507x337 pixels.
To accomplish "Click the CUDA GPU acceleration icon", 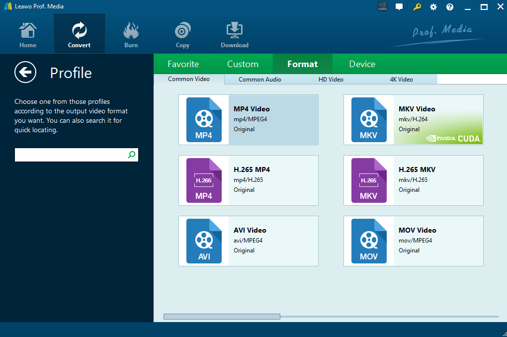I will tap(382, 7).
